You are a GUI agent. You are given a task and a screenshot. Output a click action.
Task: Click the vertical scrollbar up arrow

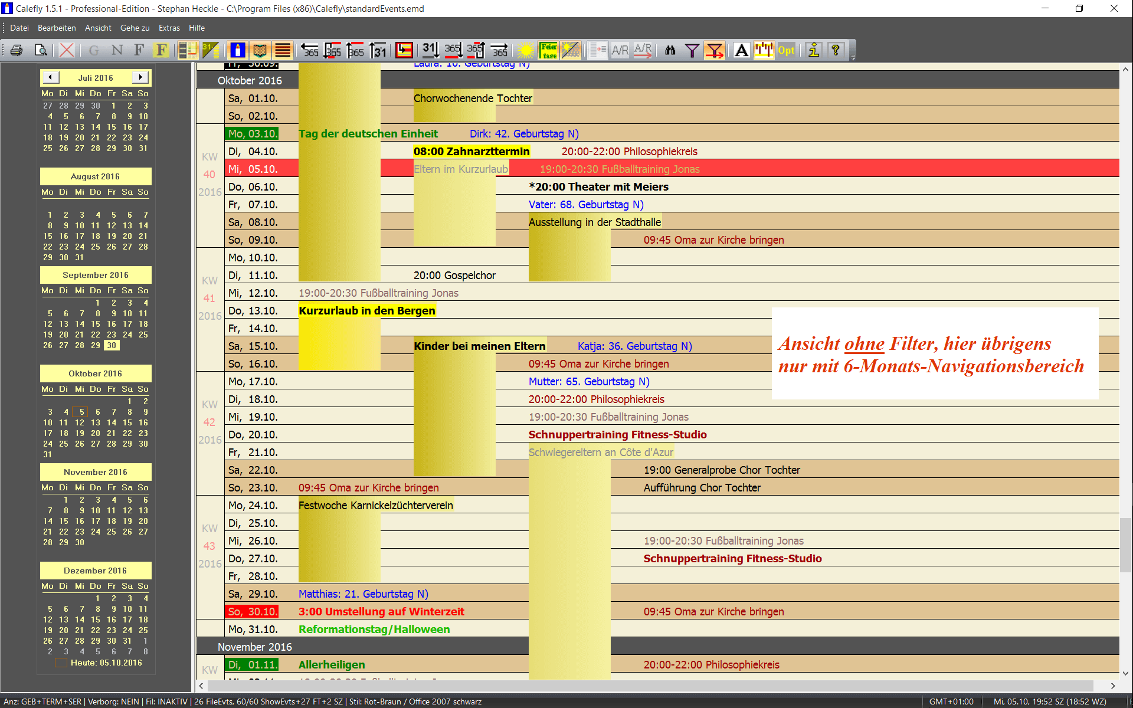1125,70
